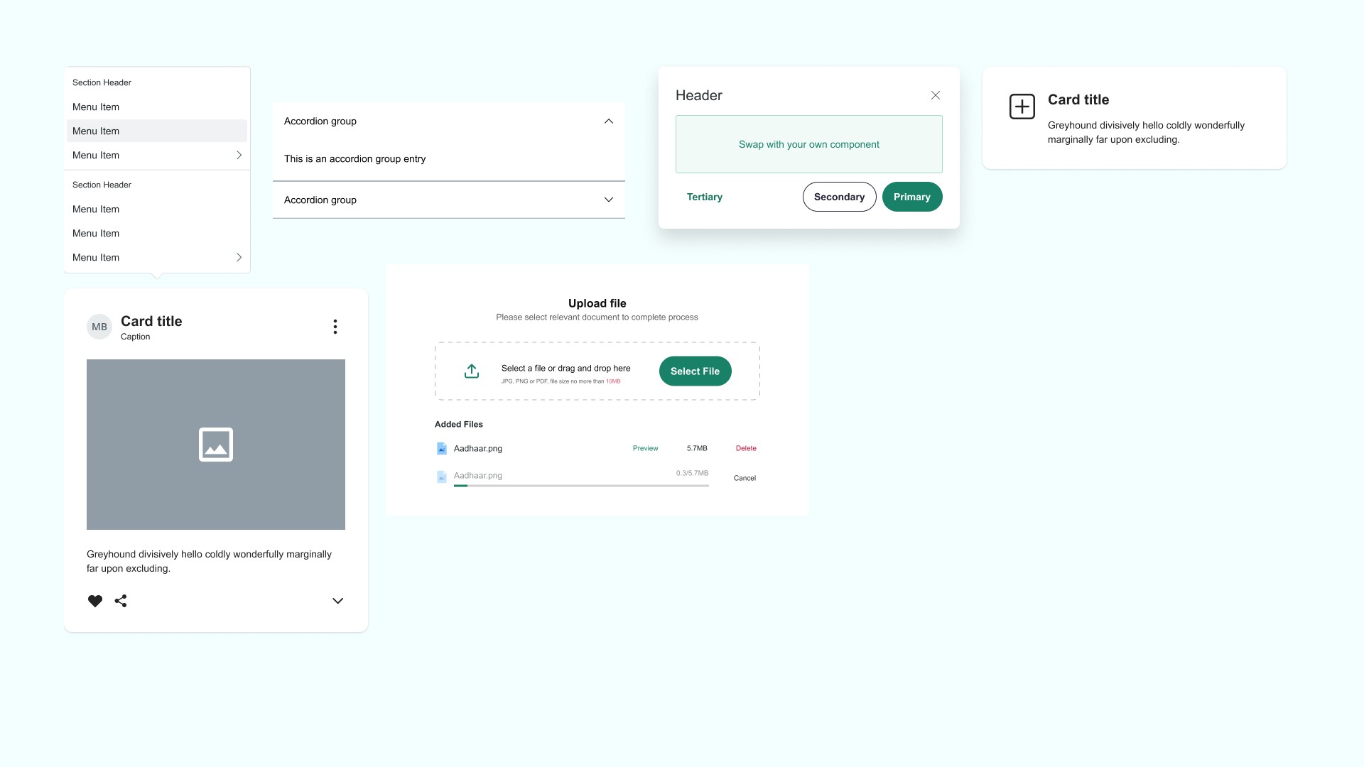Open last Menu Item submenu arrow
1364x767 pixels.
[x=239, y=257]
